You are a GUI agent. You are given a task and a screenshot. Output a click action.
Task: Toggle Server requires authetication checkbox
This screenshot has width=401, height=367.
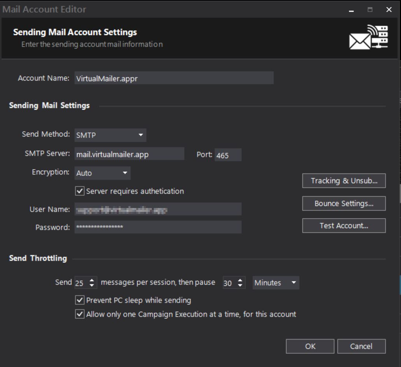[x=80, y=191]
